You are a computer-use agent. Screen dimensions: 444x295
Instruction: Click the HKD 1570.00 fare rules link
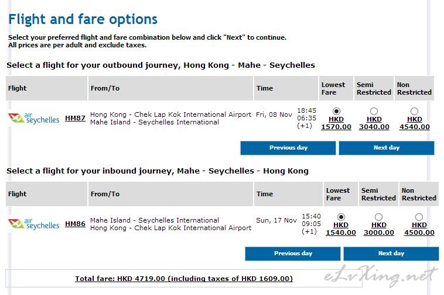click(x=336, y=123)
